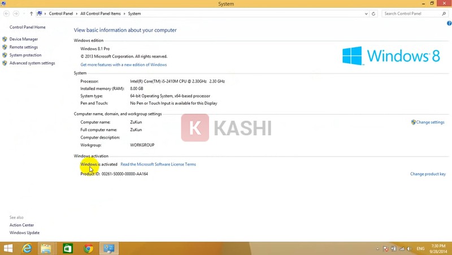Open Internet Explorer from the taskbar

pos(27,249)
